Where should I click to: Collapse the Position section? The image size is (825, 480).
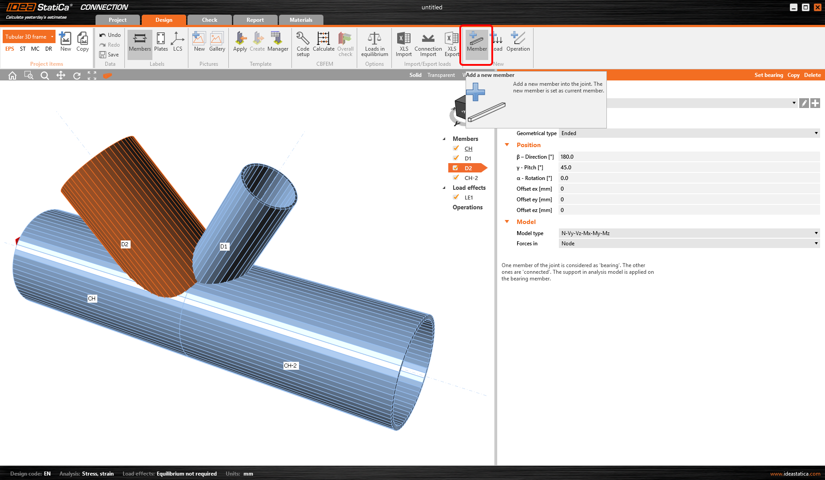[x=507, y=145]
